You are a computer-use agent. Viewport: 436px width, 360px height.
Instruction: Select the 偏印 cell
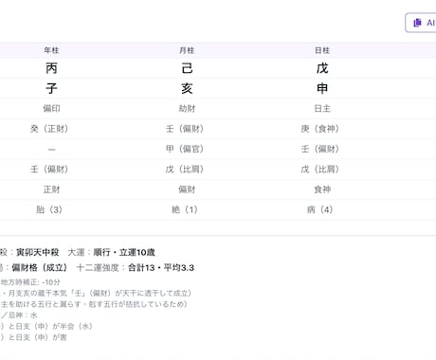51,109
